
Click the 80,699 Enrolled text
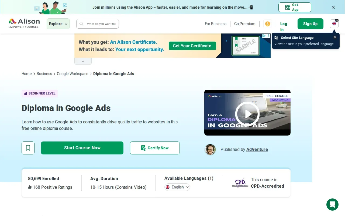(43, 178)
